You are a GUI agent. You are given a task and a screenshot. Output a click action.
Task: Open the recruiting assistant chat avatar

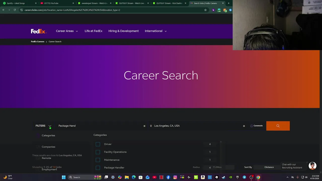point(312,166)
